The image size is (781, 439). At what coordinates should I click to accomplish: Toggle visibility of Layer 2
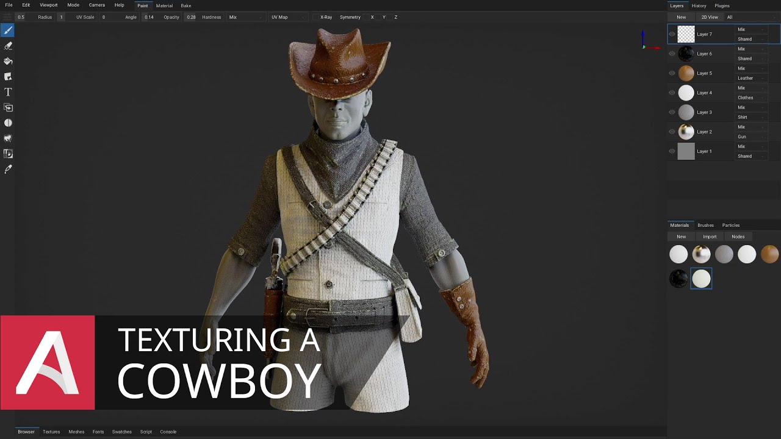pyautogui.click(x=672, y=132)
